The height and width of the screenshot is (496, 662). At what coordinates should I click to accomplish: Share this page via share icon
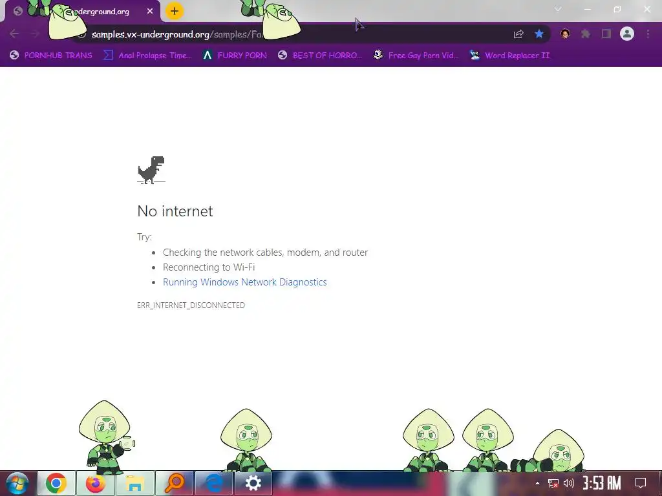tap(518, 34)
